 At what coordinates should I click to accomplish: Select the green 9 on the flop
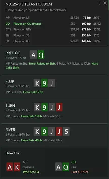click(x=44, y=83)
